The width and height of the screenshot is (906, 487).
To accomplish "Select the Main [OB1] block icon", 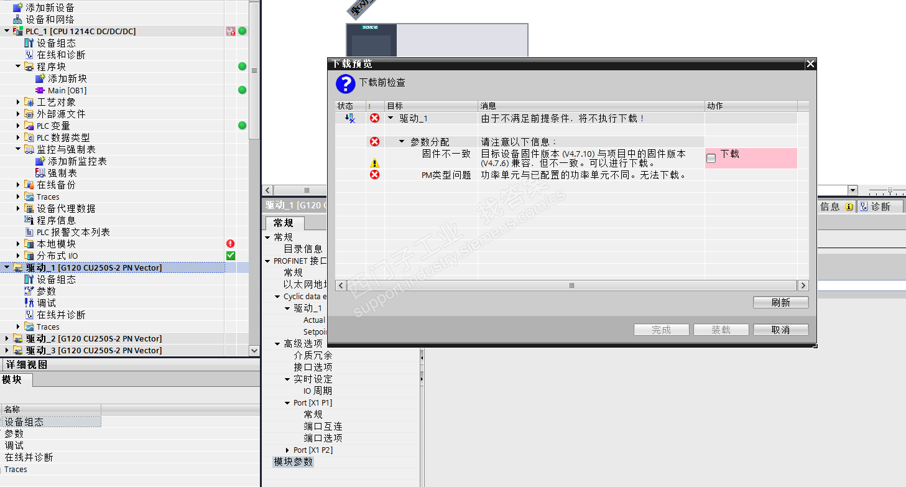I will (40, 90).
